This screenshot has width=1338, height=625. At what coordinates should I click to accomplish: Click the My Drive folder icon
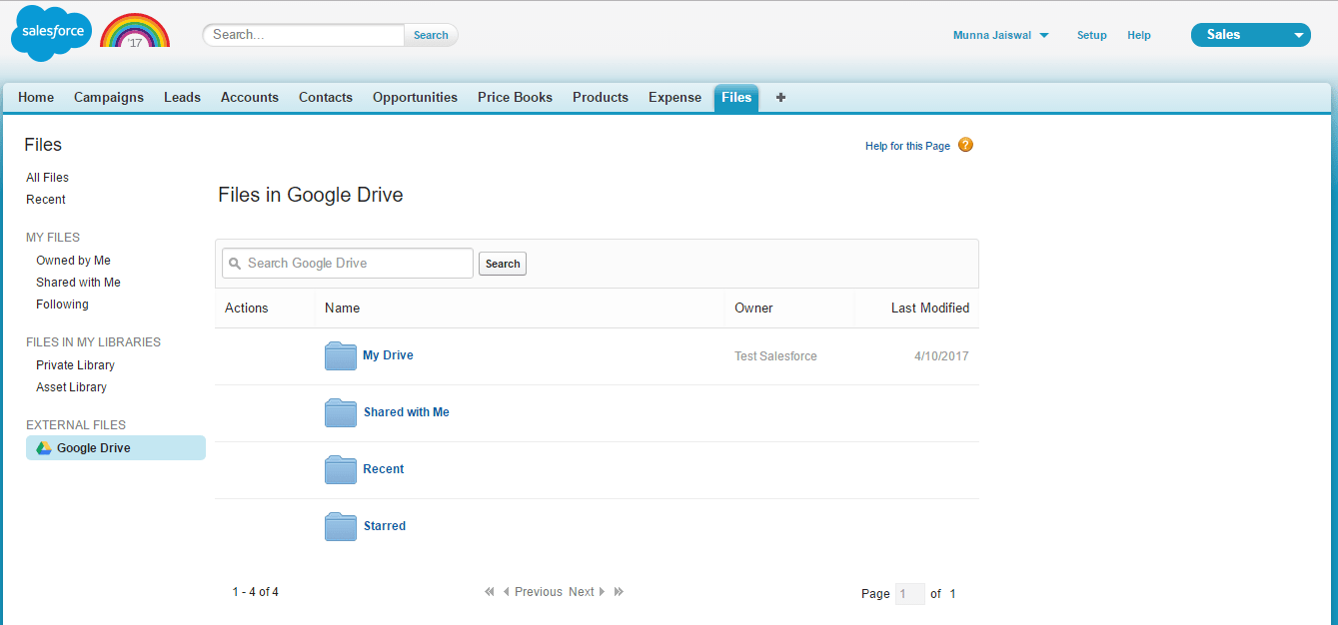coord(341,355)
